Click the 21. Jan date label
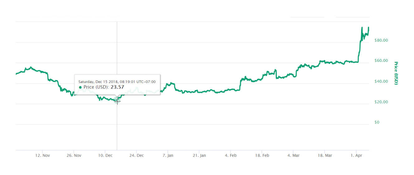 (200, 155)
